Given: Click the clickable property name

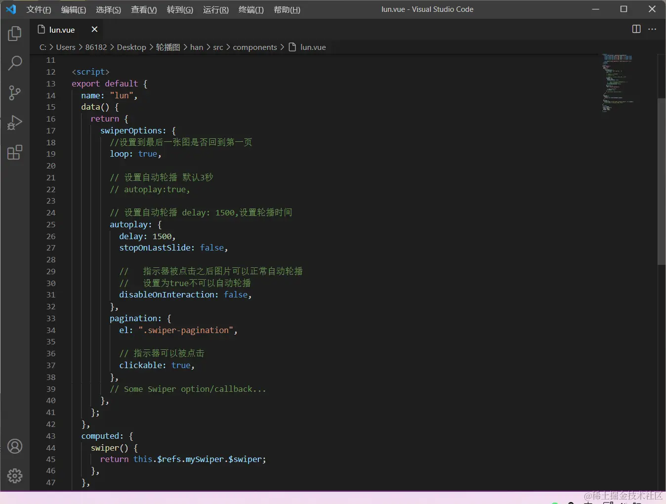Looking at the screenshot, I should [x=140, y=366].
